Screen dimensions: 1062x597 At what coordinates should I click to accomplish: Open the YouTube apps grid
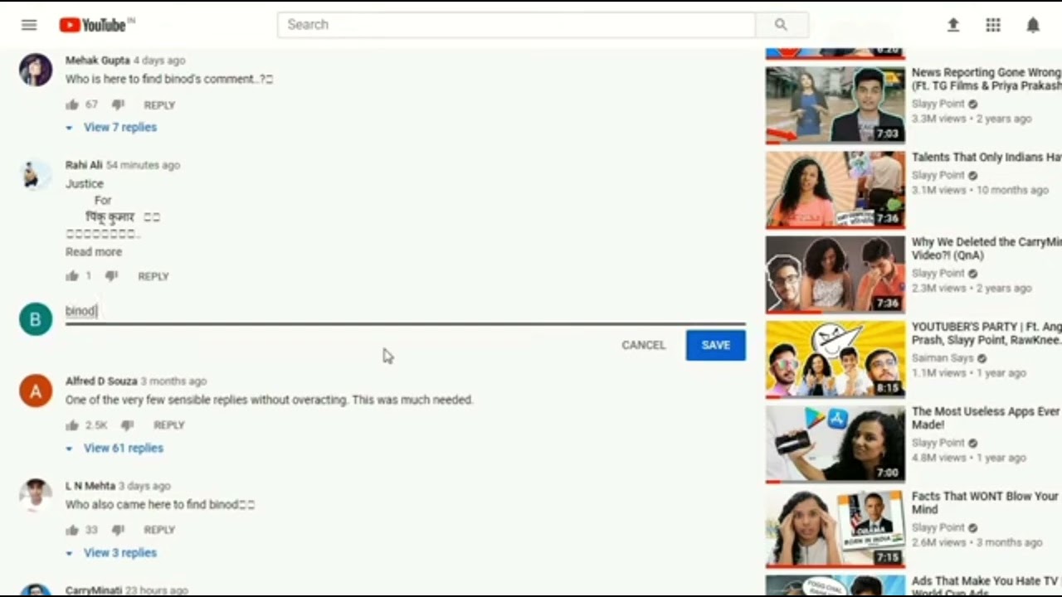(x=993, y=25)
